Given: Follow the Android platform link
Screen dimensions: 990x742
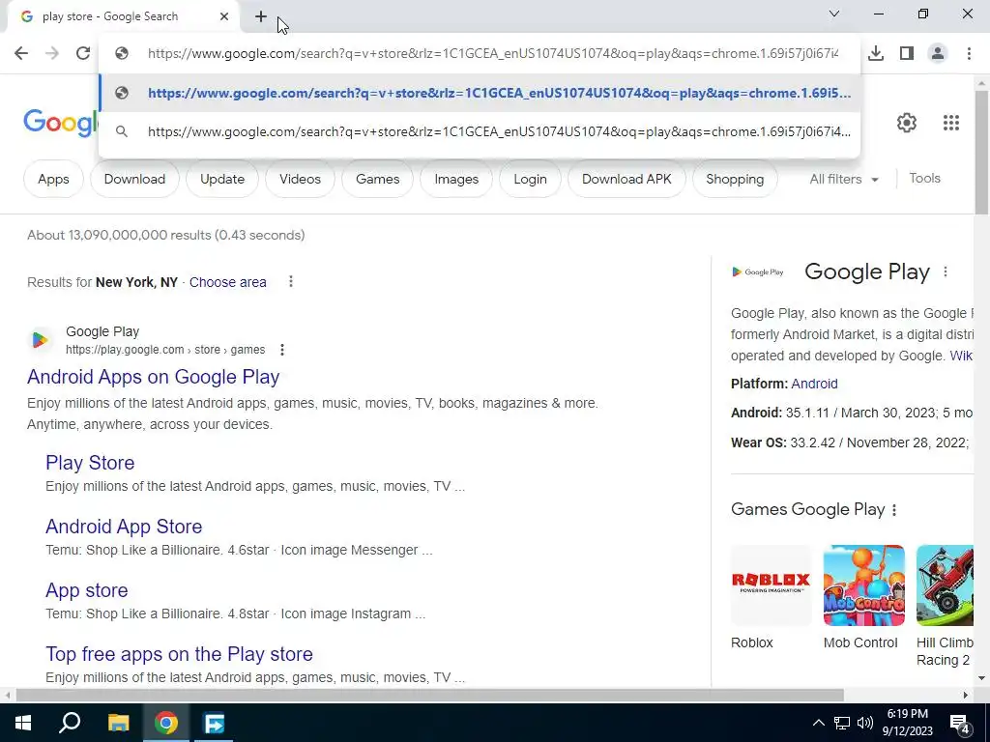Looking at the screenshot, I should coord(814,384).
